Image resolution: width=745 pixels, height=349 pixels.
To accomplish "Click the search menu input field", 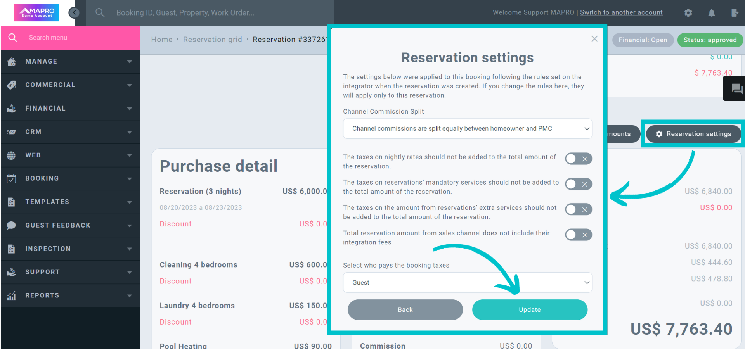I will click(x=70, y=38).
